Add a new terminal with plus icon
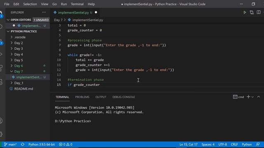This screenshot has height=148, width=264. [x=248, y=97]
